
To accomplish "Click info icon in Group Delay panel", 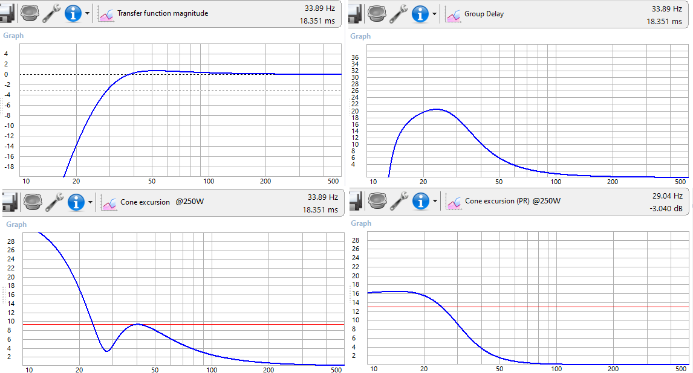I will click(420, 14).
